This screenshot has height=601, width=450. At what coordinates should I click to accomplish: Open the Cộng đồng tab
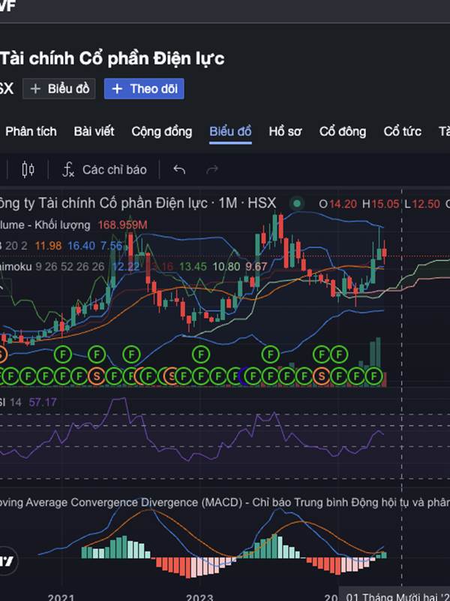(x=161, y=131)
